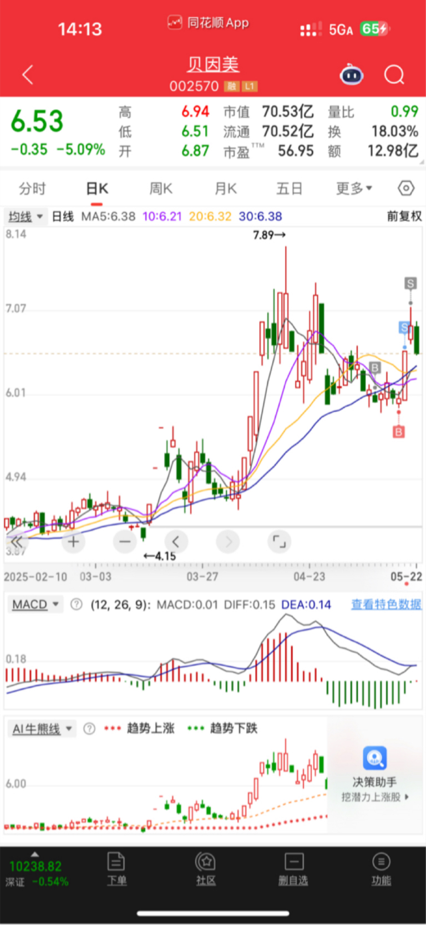Tap the 30:6.38 moving average label
426x925 pixels.
pos(260,216)
